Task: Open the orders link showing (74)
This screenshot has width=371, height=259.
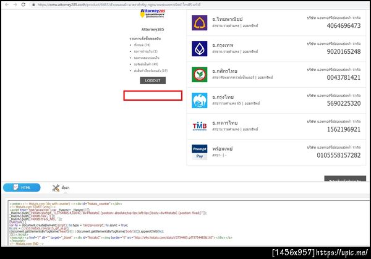Action: click(142, 45)
